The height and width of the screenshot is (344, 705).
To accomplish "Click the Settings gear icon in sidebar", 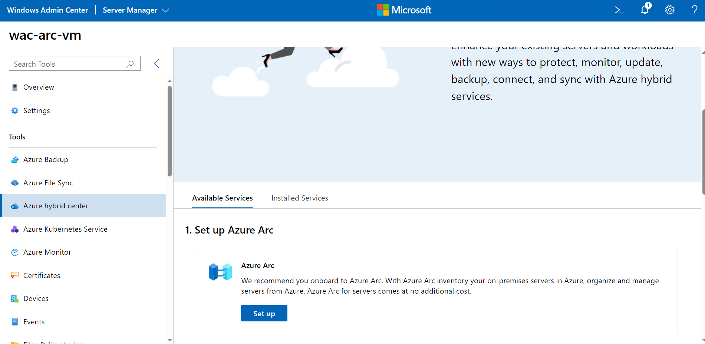I will pyautogui.click(x=15, y=110).
